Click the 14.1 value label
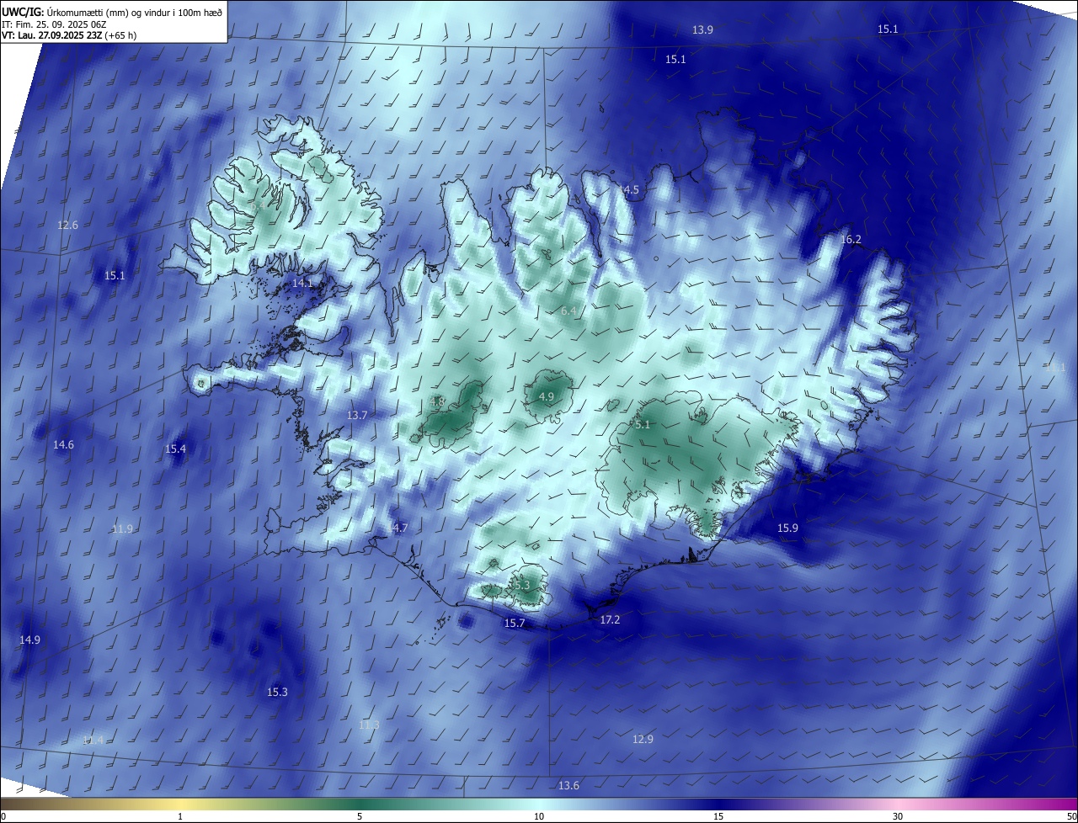The height and width of the screenshot is (823, 1078). [x=302, y=284]
